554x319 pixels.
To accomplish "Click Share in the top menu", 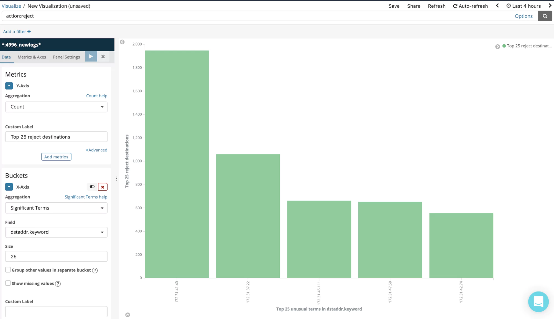I will [x=413, y=6].
